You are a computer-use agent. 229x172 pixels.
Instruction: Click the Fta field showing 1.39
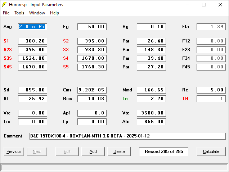click(x=211, y=27)
